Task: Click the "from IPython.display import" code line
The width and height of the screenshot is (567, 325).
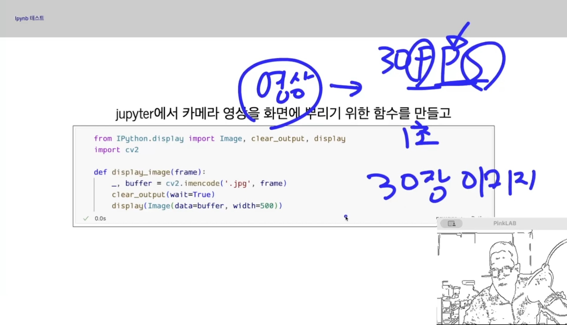Action: (219, 139)
